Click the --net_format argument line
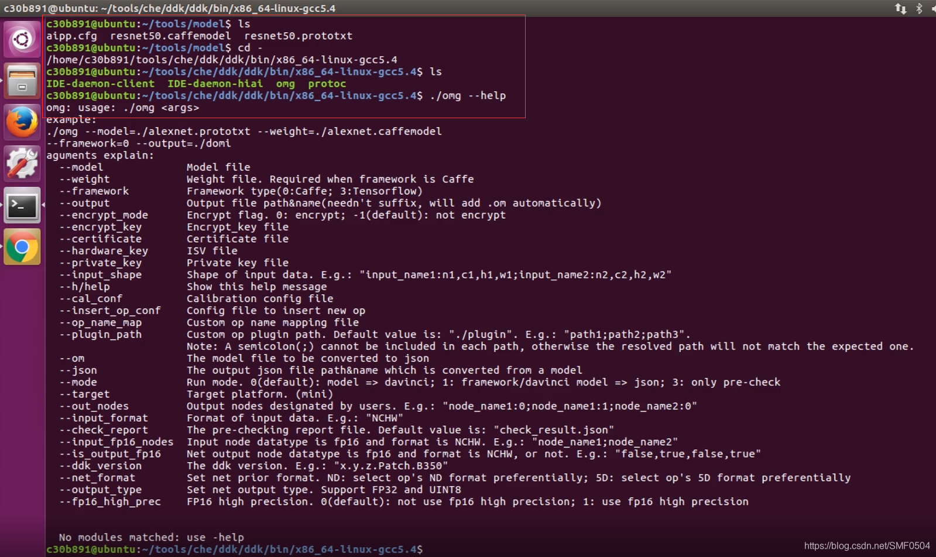 [x=455, y=477]
